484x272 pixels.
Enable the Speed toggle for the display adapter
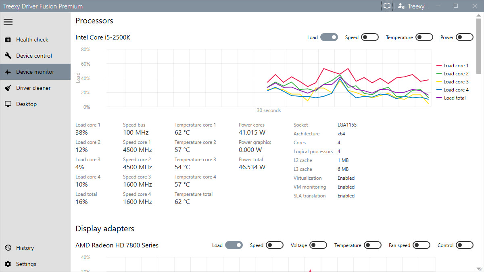(x=275, y=245)
